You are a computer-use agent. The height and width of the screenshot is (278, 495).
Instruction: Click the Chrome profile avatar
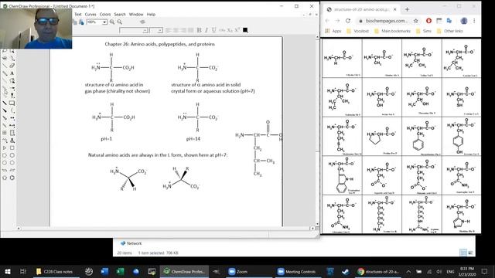[464, 21]
